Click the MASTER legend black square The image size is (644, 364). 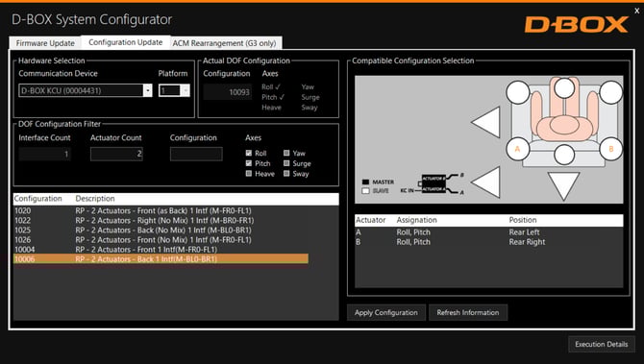365,182
